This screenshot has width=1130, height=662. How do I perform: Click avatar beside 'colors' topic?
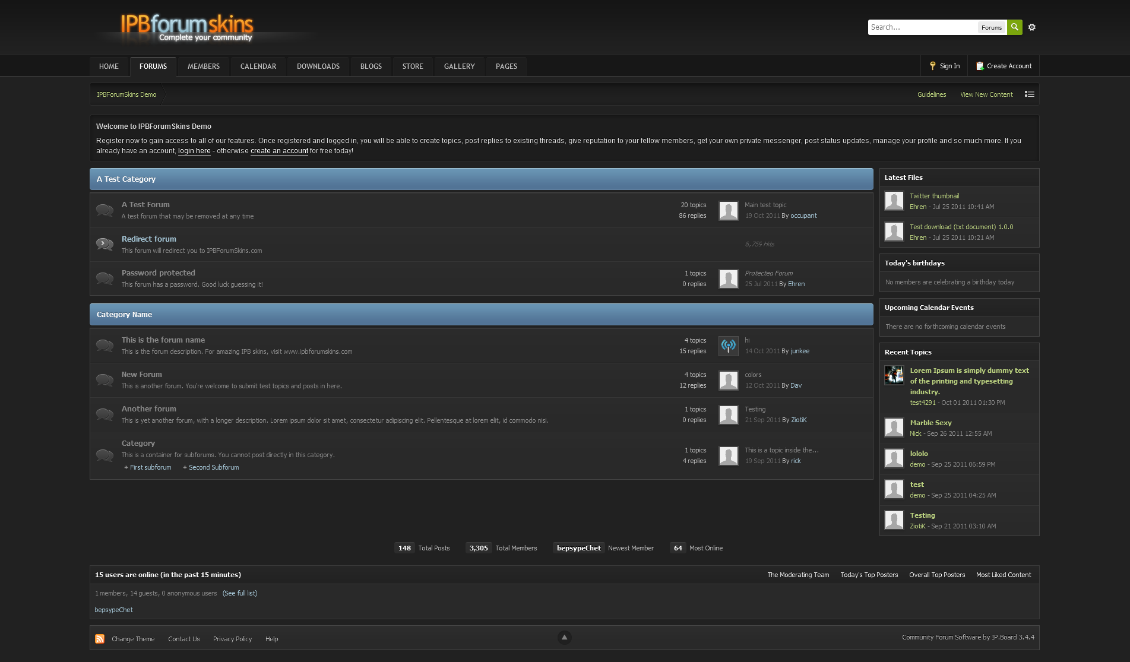(x=729, y=380)
